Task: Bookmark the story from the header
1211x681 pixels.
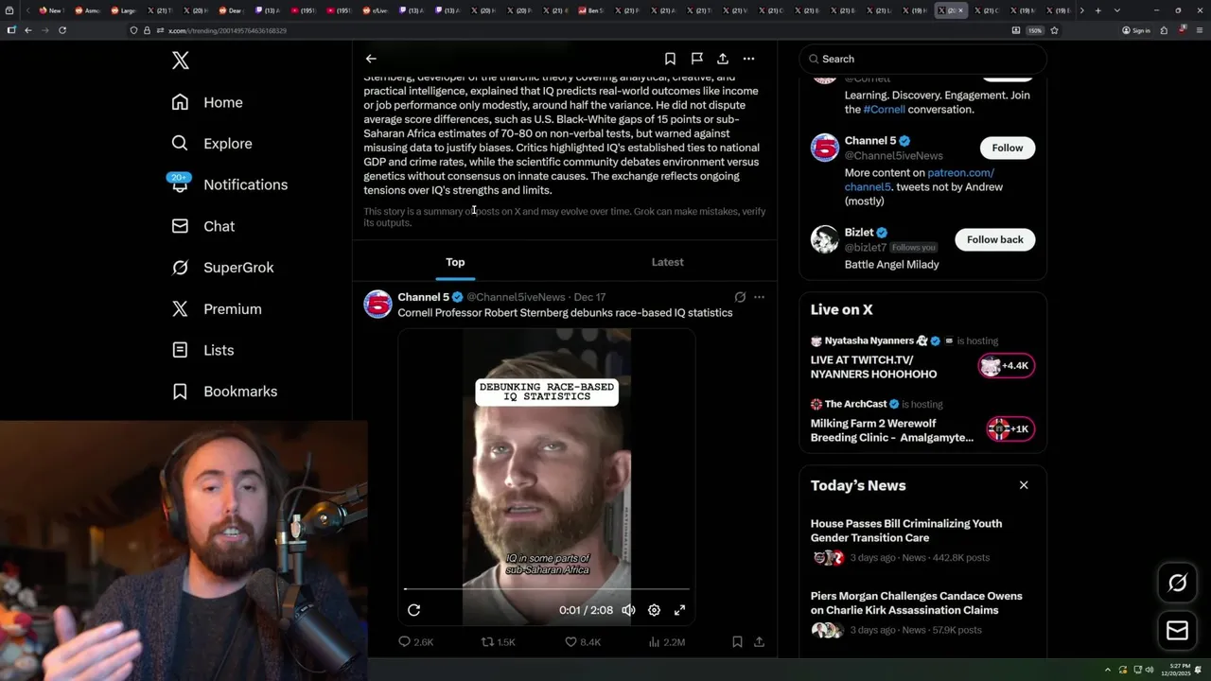Action: click(670, 59)
